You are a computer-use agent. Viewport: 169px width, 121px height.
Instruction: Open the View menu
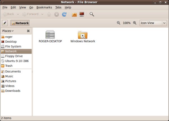pos(23,7)
